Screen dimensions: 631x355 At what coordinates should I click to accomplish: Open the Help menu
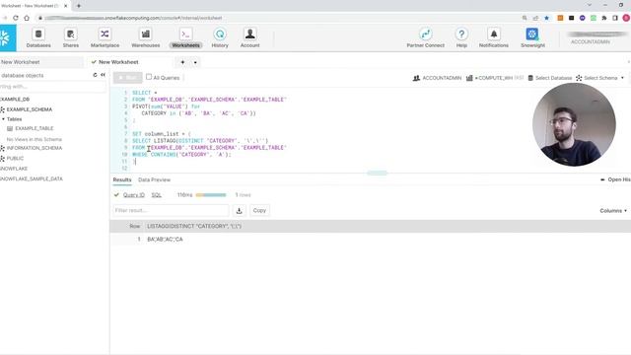pyautogui.click(x=461, y=38)
